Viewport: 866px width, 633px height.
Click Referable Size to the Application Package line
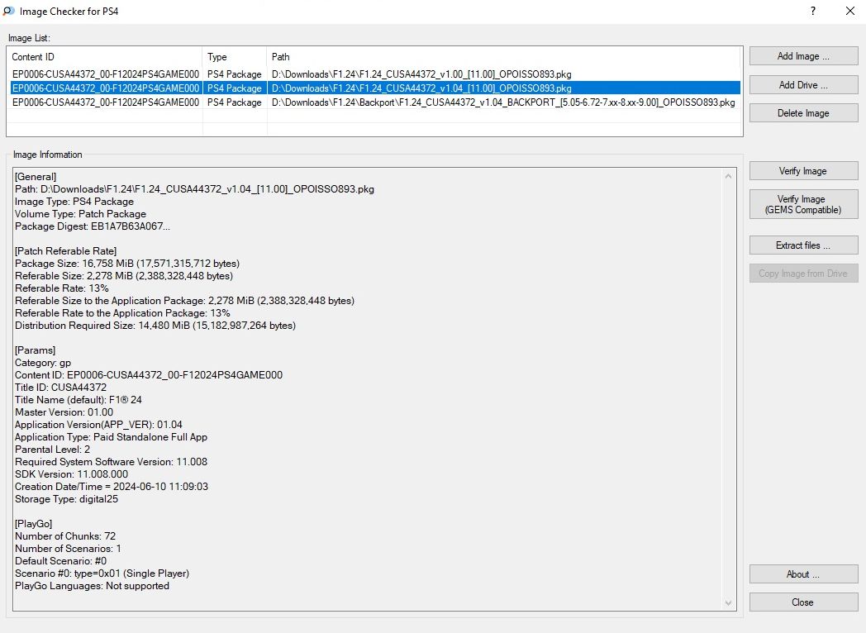(184, 301)
